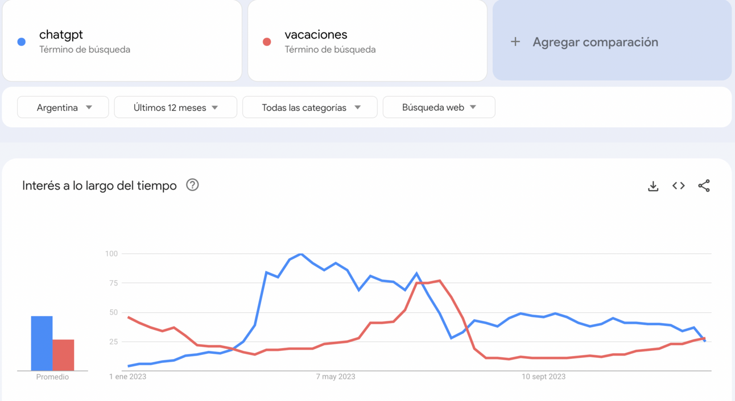Open the embed code icon

(678, 185)
